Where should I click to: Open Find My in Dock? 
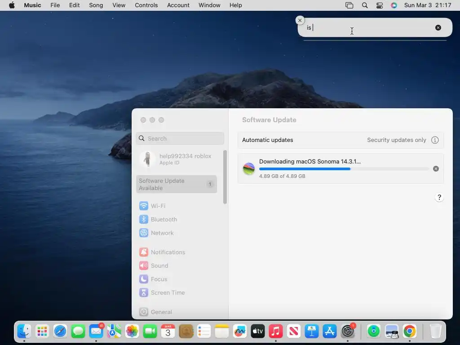coord(373,331)
